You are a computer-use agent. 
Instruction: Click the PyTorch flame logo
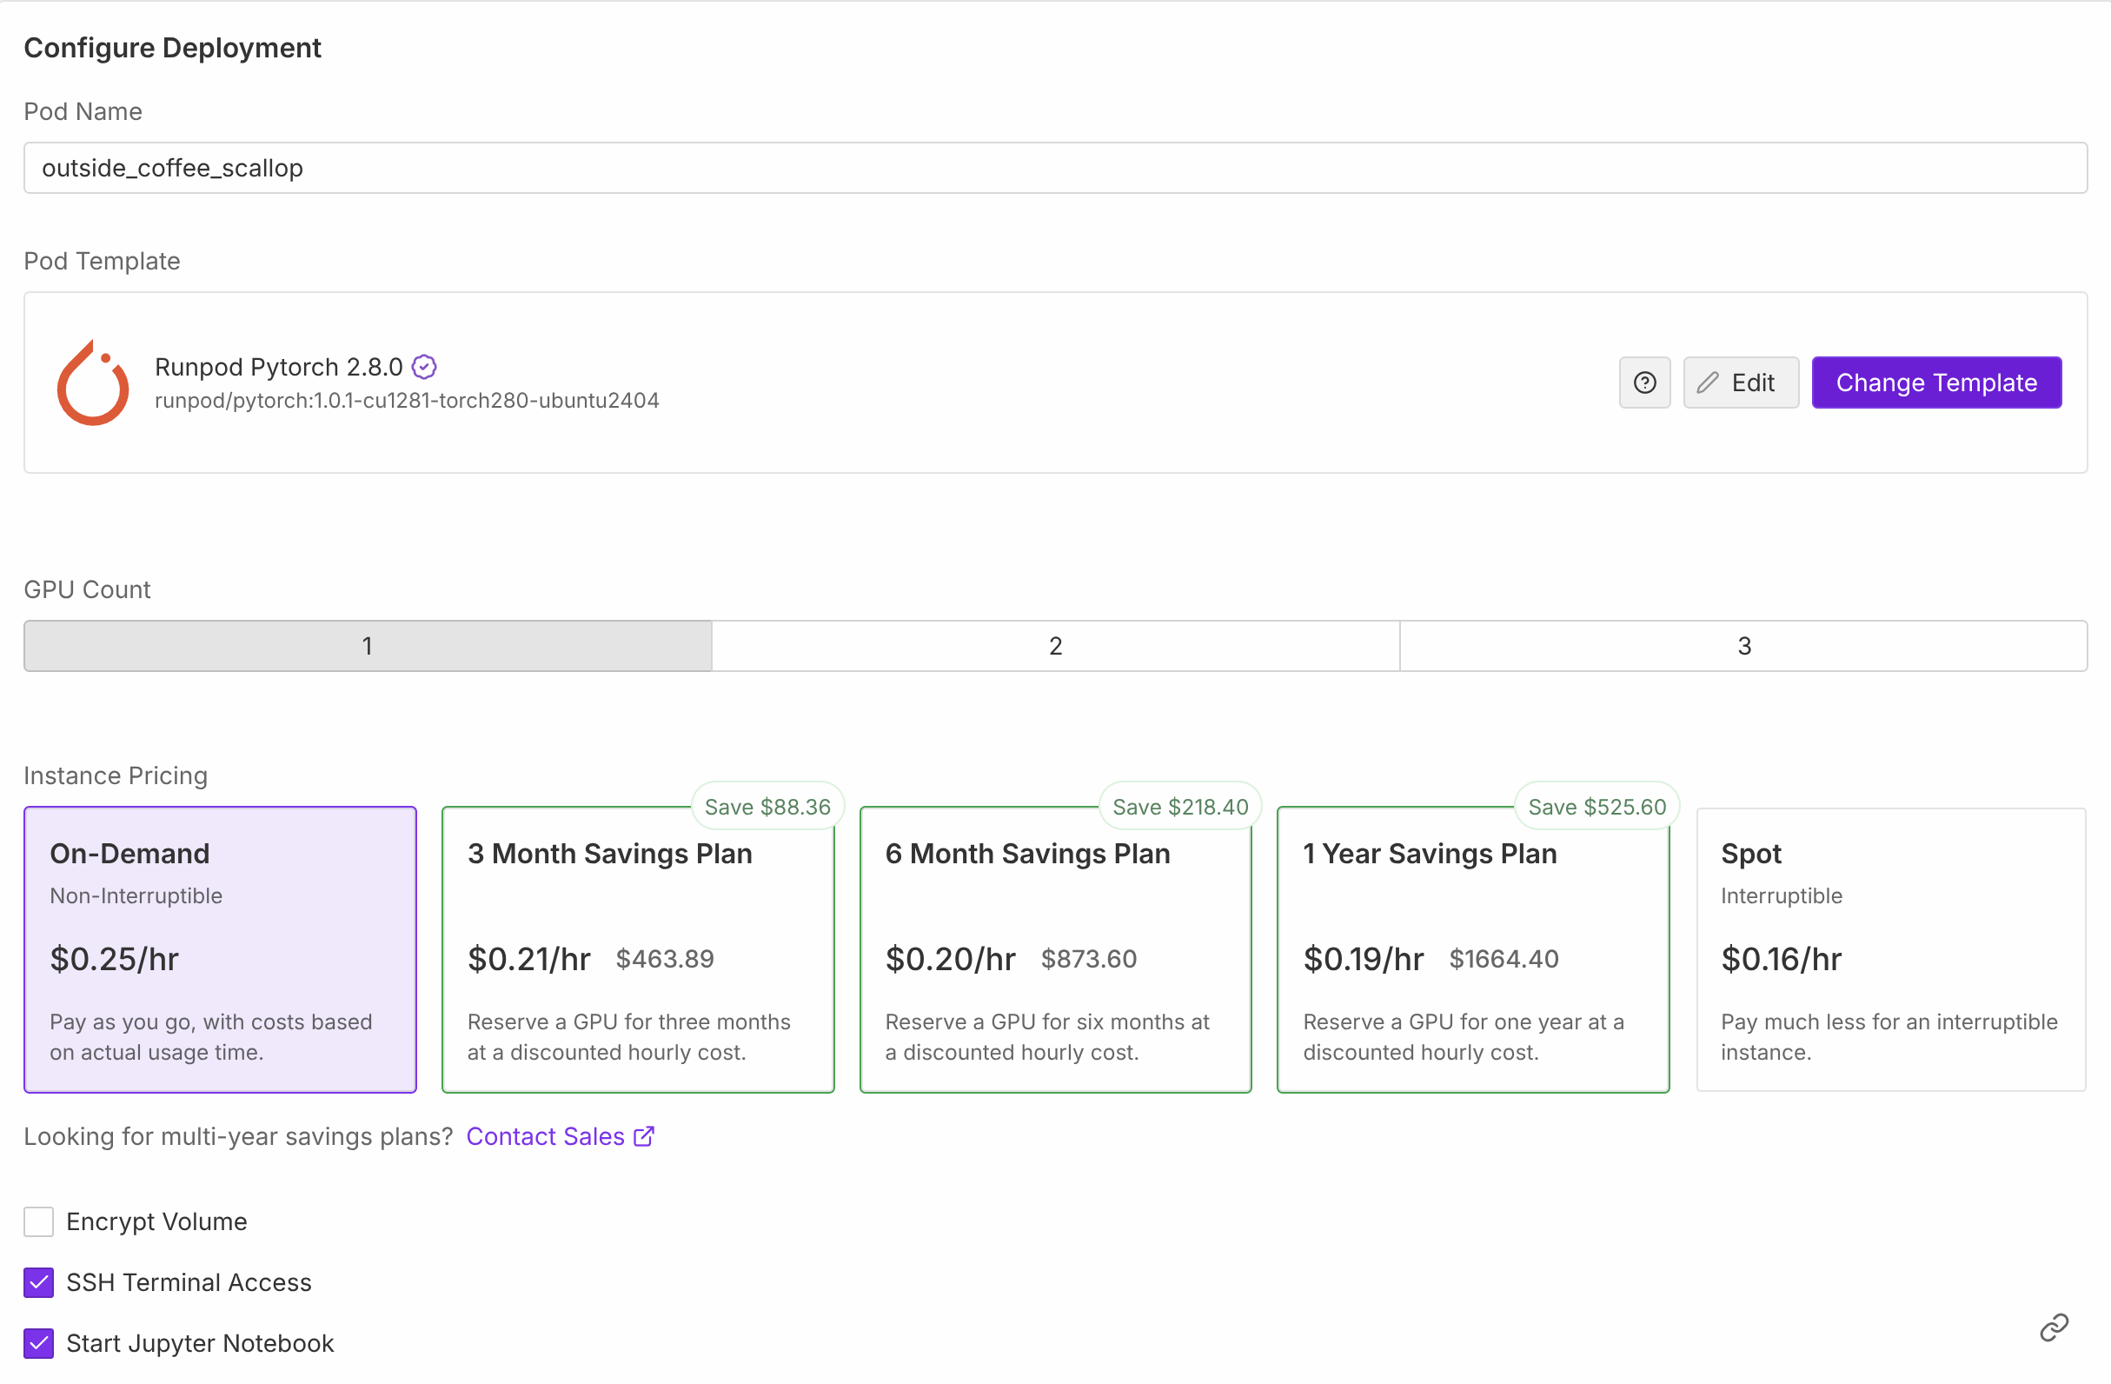click(93, 383)
